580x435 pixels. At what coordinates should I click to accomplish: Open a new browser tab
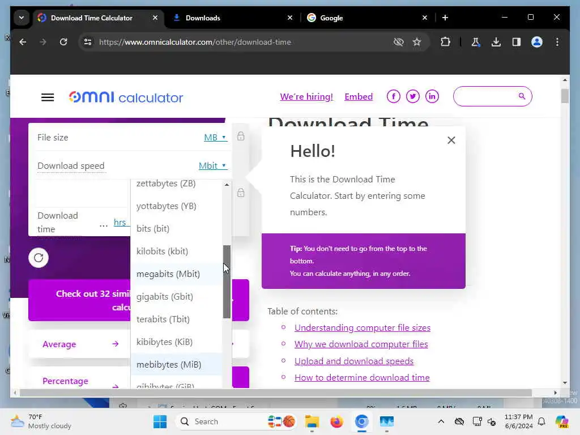tap(445, 18)
